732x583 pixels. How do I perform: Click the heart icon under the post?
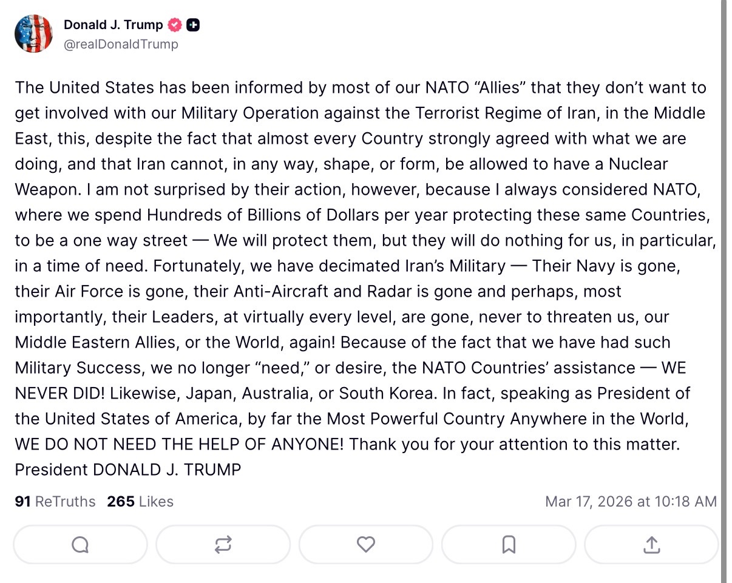click(x=365, y=545)
